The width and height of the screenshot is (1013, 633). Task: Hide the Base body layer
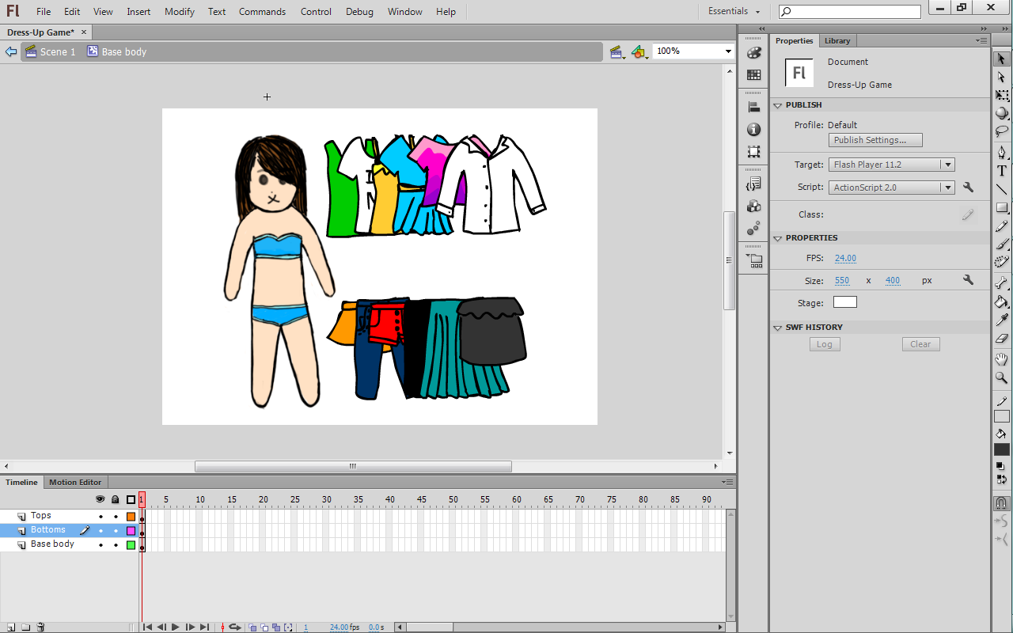coord(101,545)
